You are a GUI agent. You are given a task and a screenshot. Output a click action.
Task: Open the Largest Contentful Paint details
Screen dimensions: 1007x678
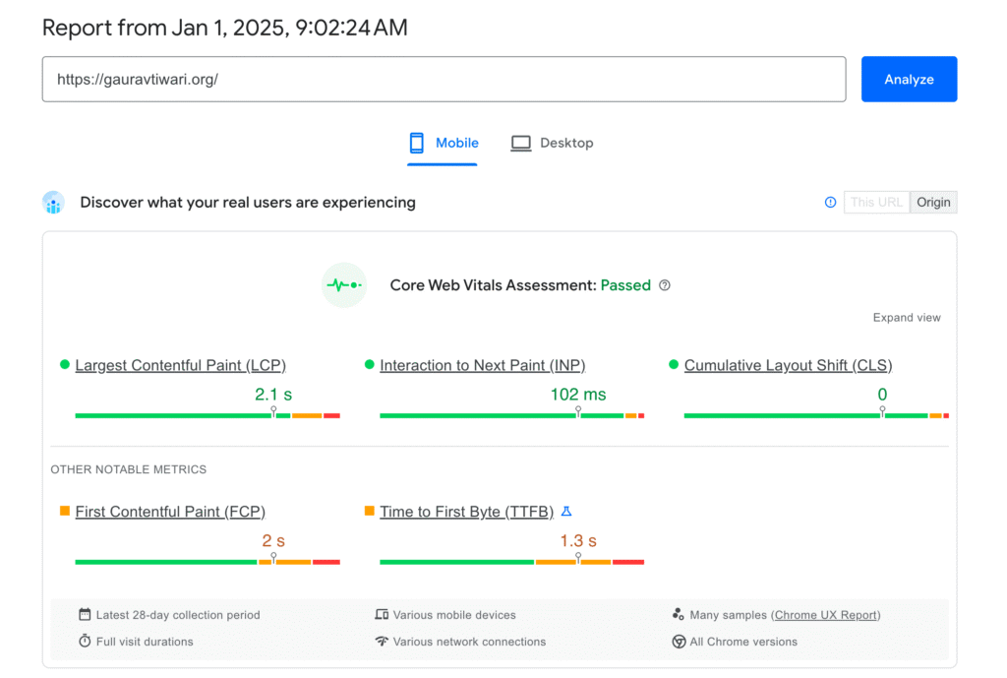pyautogui.click(x=180, y=365)
